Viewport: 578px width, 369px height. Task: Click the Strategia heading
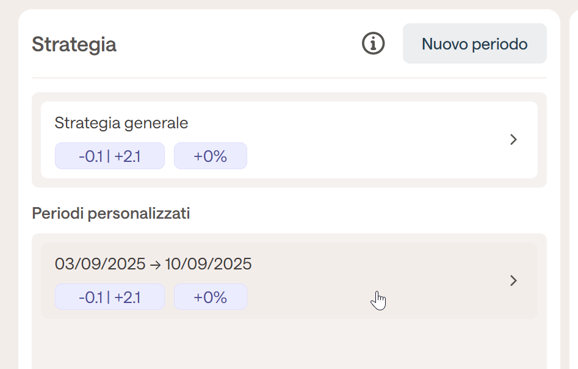click(x=74, y=44)
